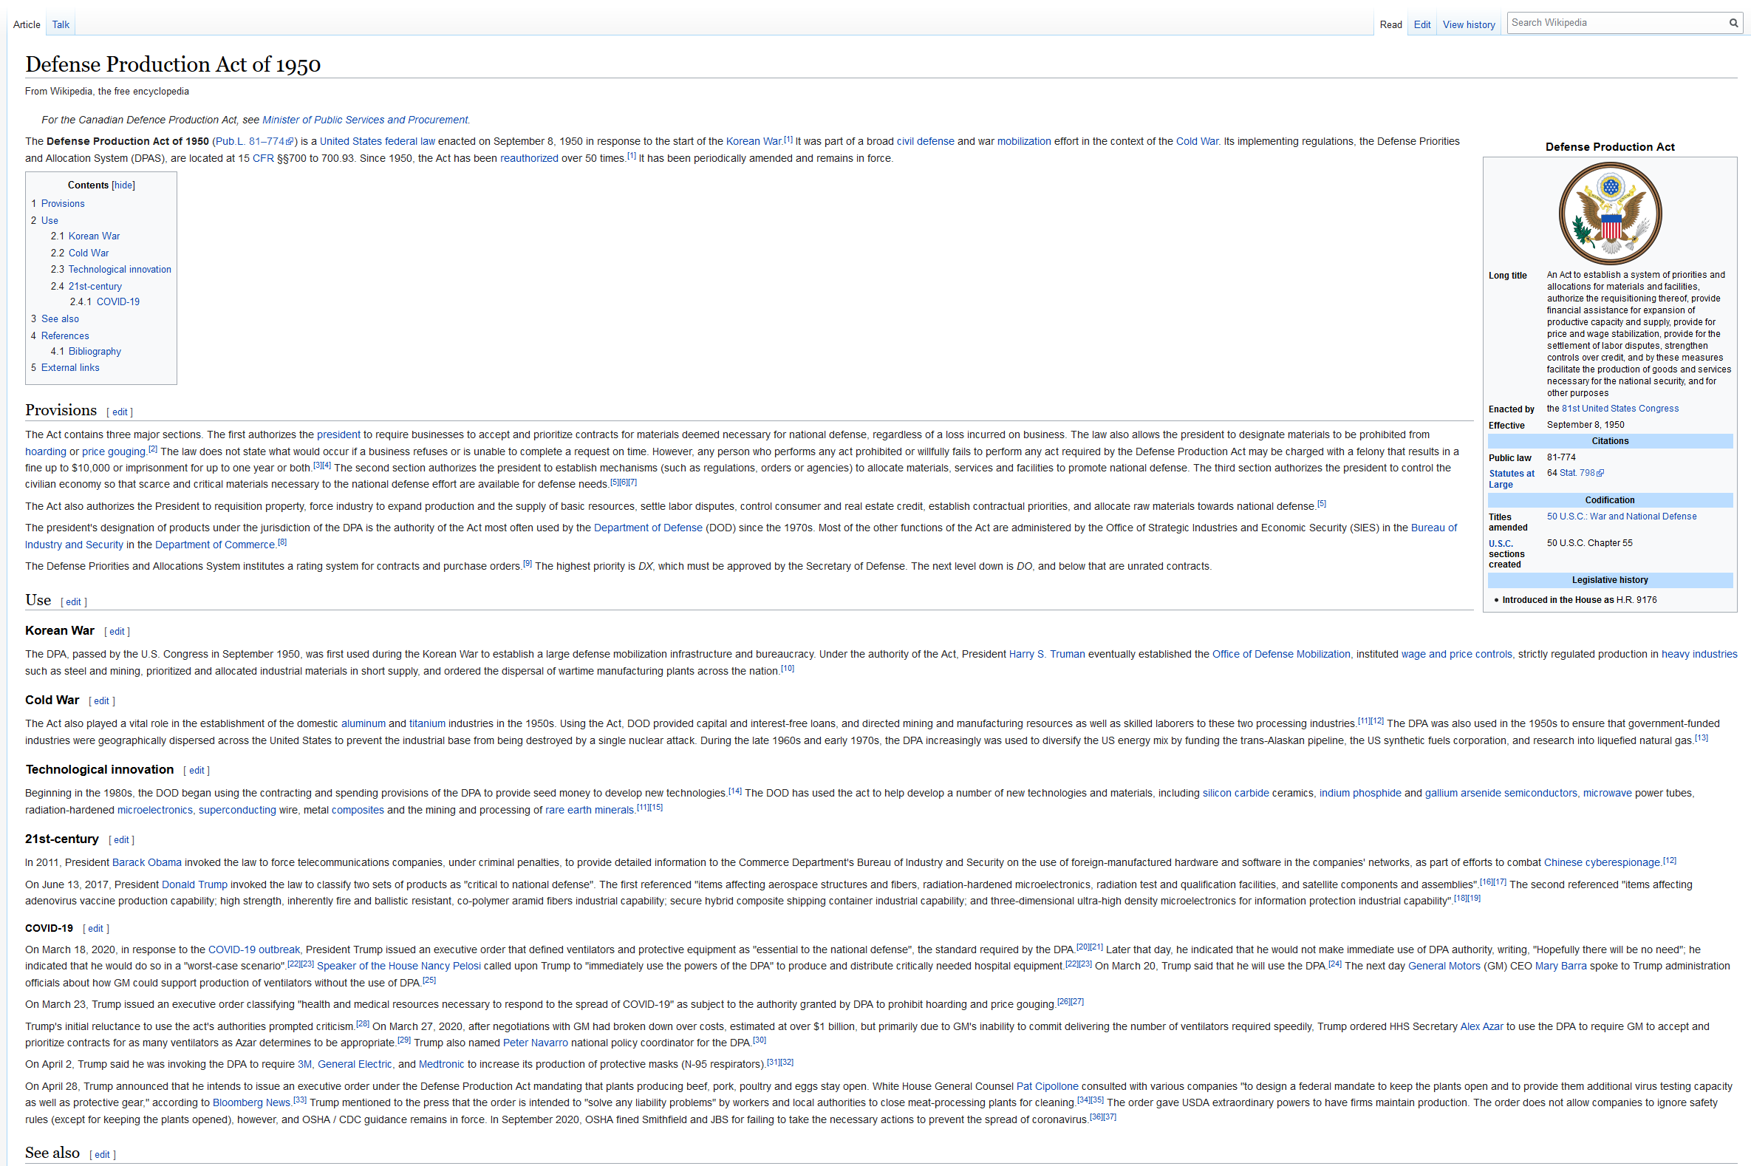Jump to 21st-century in contents
Viewport: 1751px width, 1166px height.
pyautogui.click(x=95, y=287)
